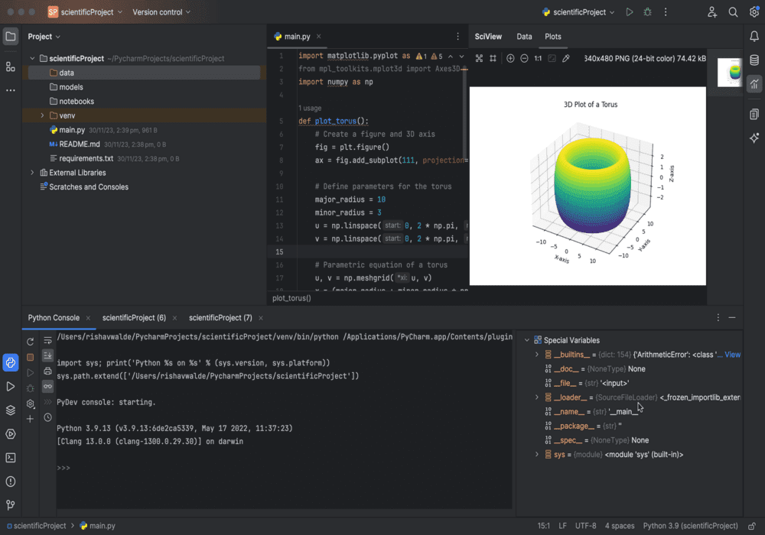Toggle scroll to end in console
This screenshot has height=535, width=765.
click(47, 355)
